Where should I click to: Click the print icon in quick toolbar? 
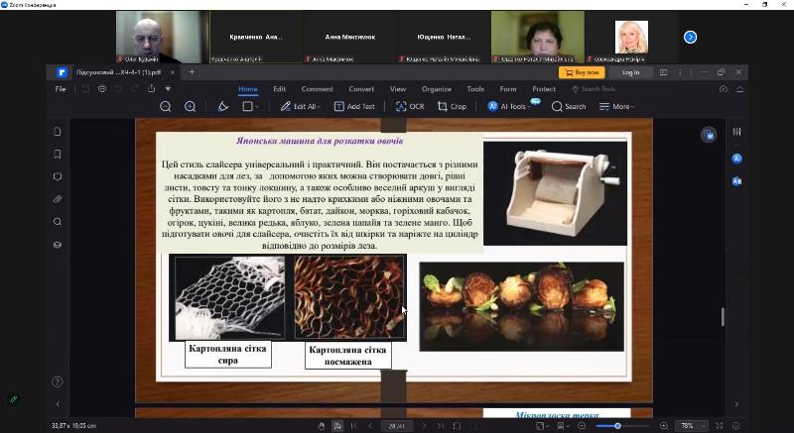102,89
